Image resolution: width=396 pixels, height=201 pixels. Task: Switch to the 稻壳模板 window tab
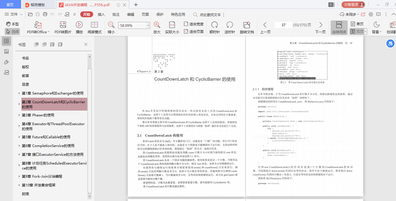[38, 5]
